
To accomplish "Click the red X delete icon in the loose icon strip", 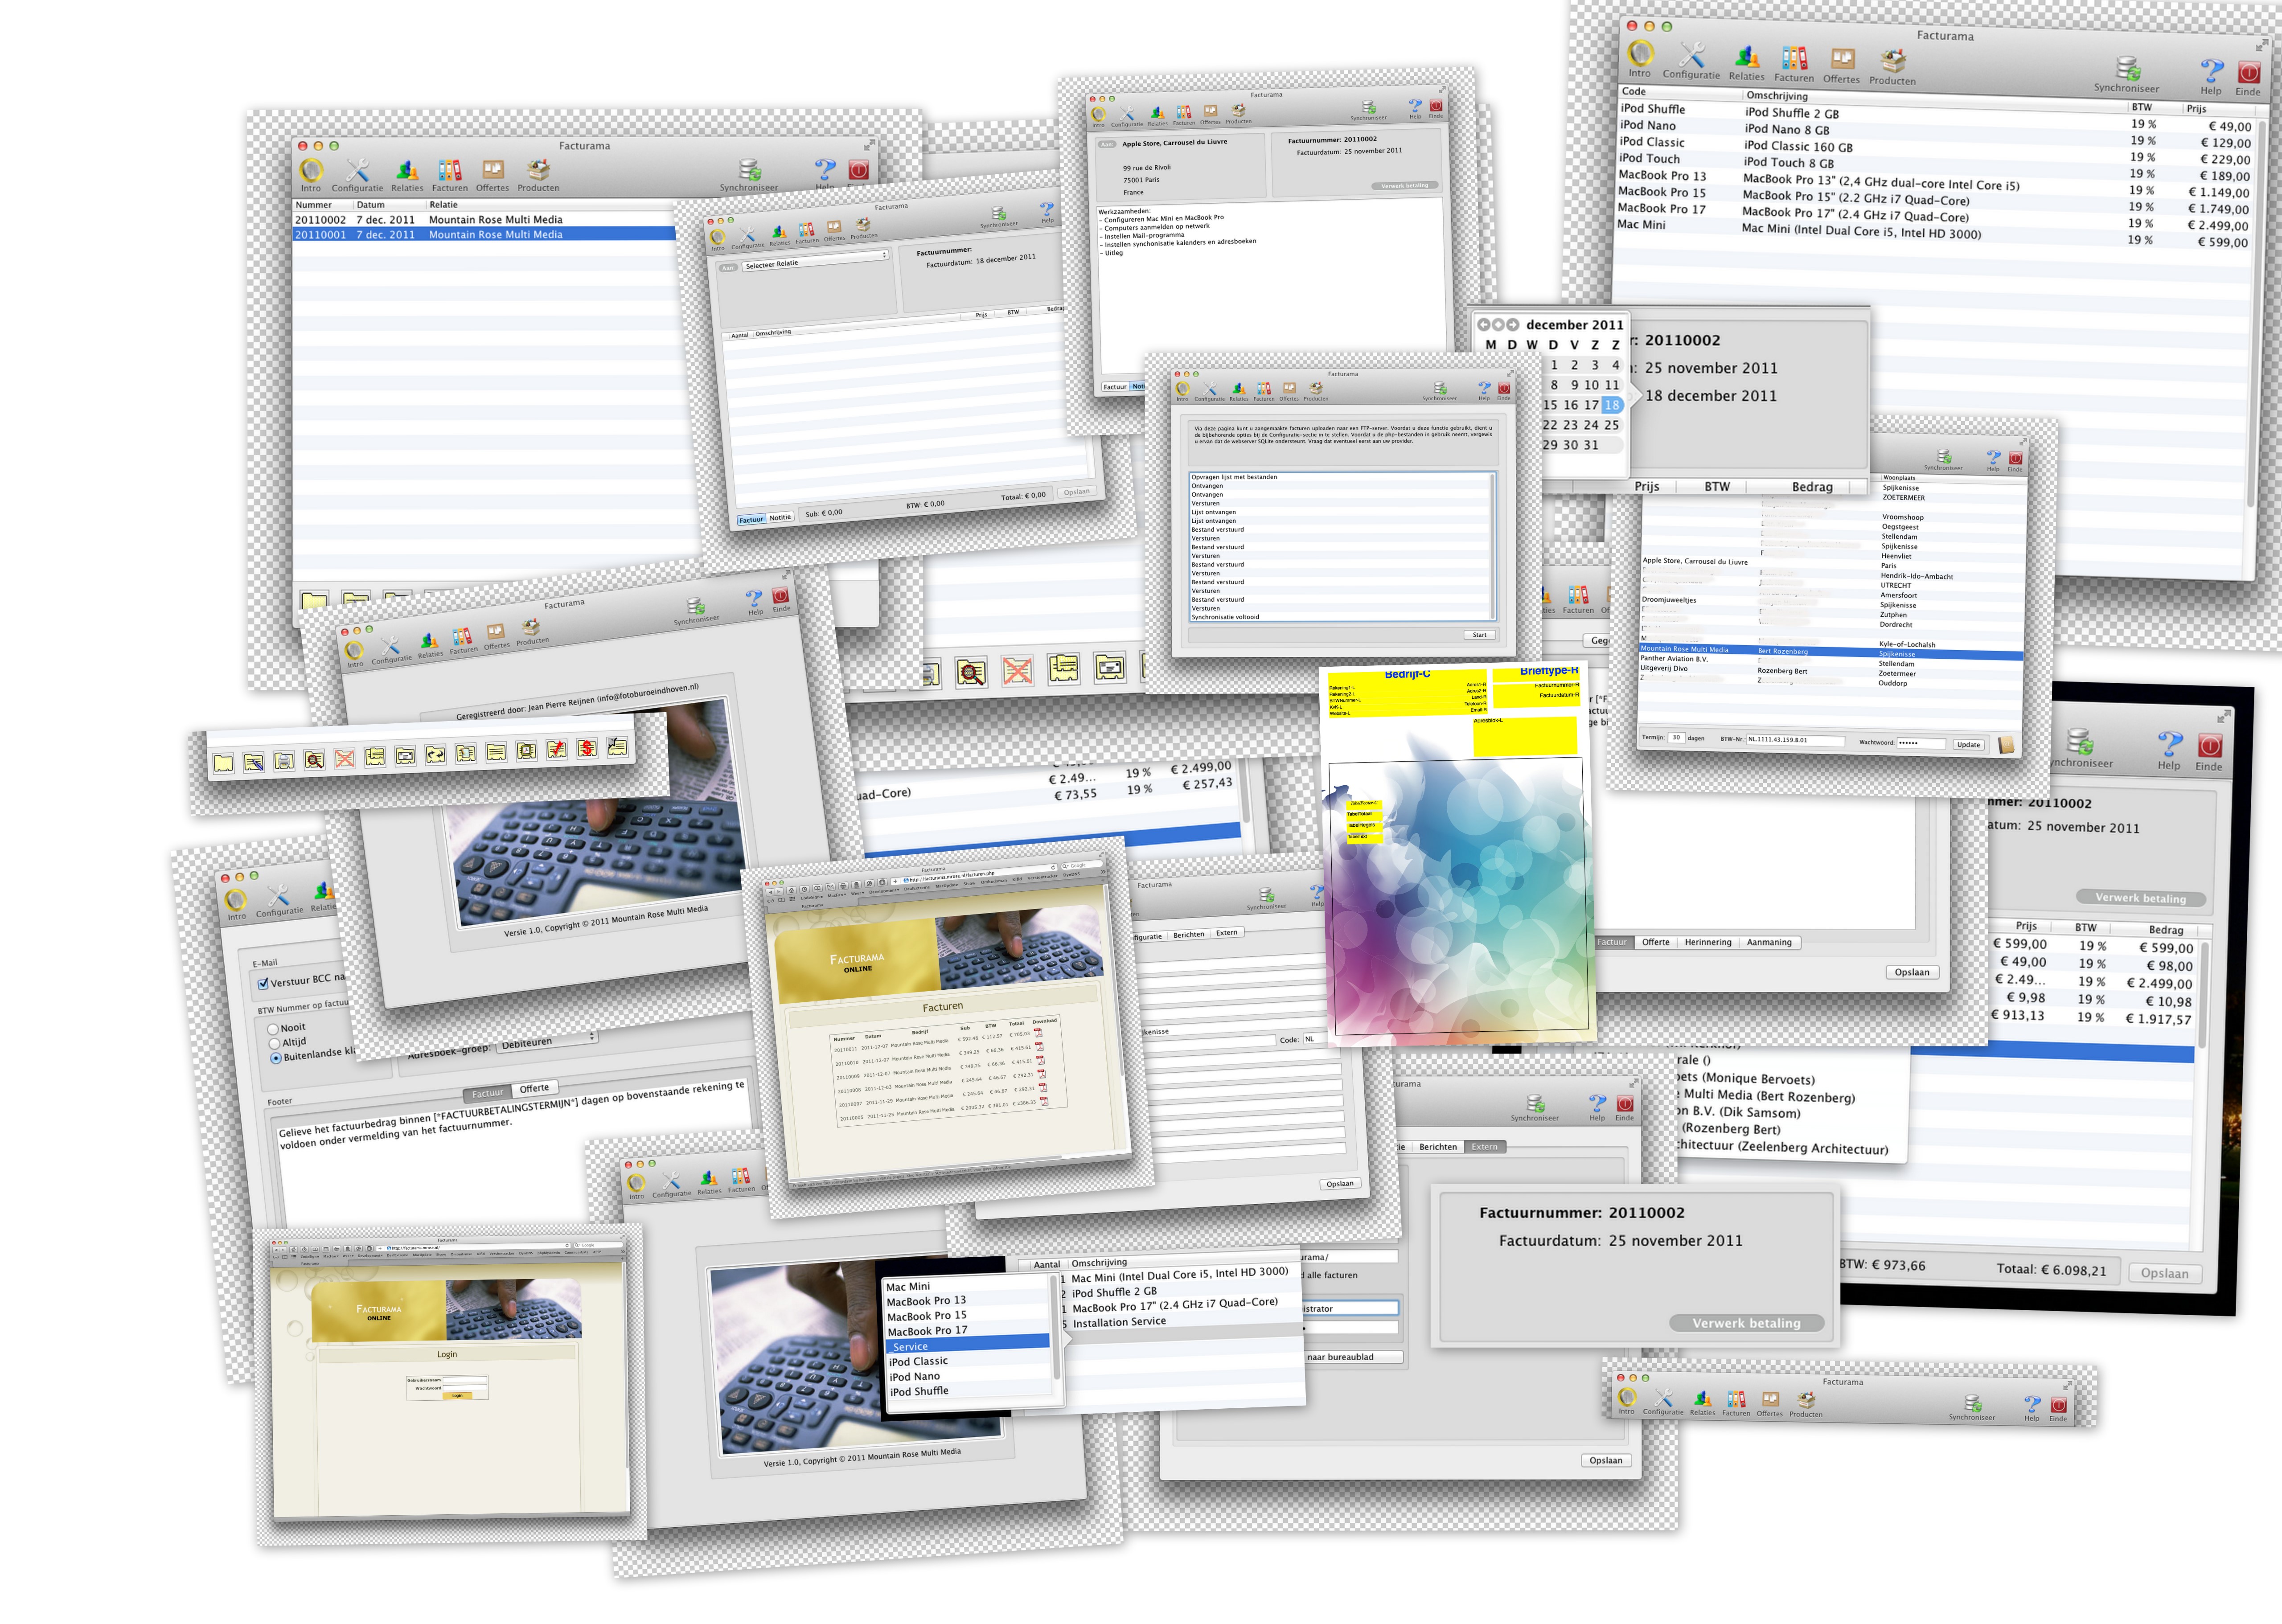I will pos(345,759).
